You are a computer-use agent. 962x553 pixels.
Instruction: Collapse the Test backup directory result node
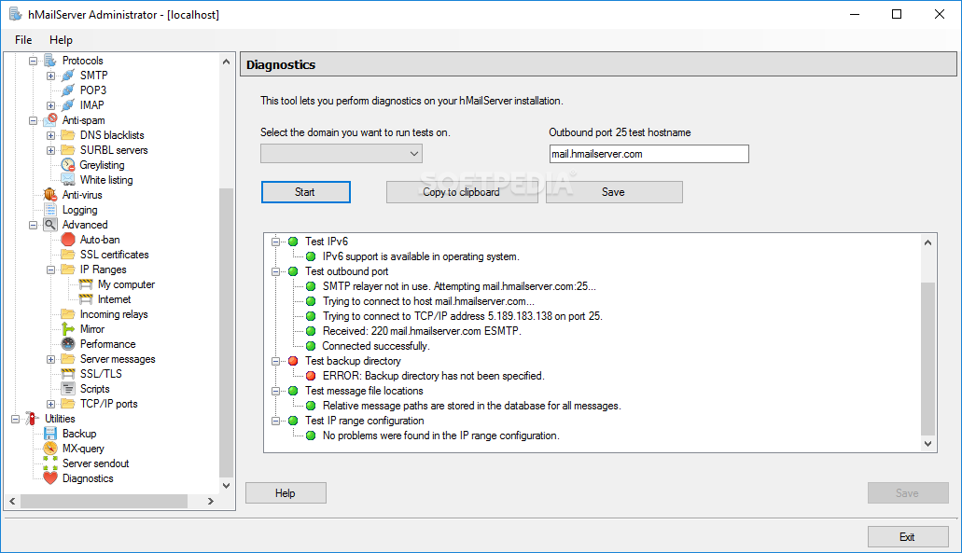(x=275, y=361)
